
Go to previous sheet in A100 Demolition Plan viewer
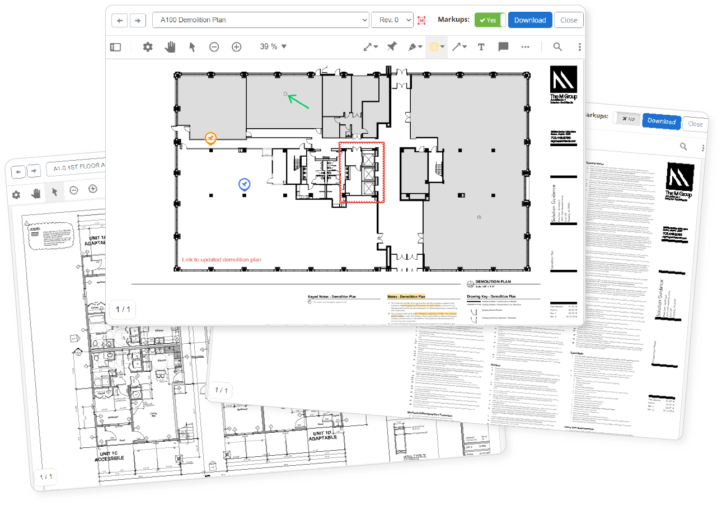pyautogui.click(x=120, y=20)
